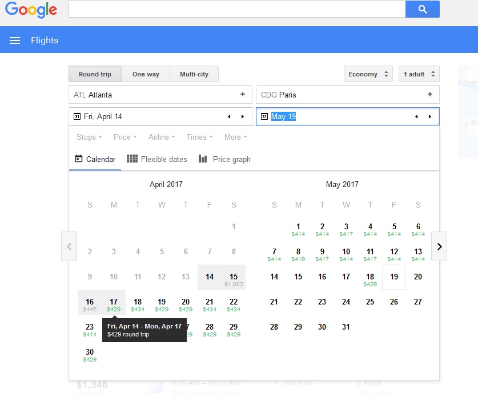This screenshot has height=402, width=478.
Task: Click the blue search magnifier button
Action: pyautogui.click(x=422, y=9)
